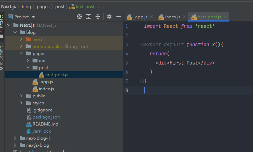Select the node_modules library root row
The height and width of the screenshot is (152, 253).
tap(64, 47)
